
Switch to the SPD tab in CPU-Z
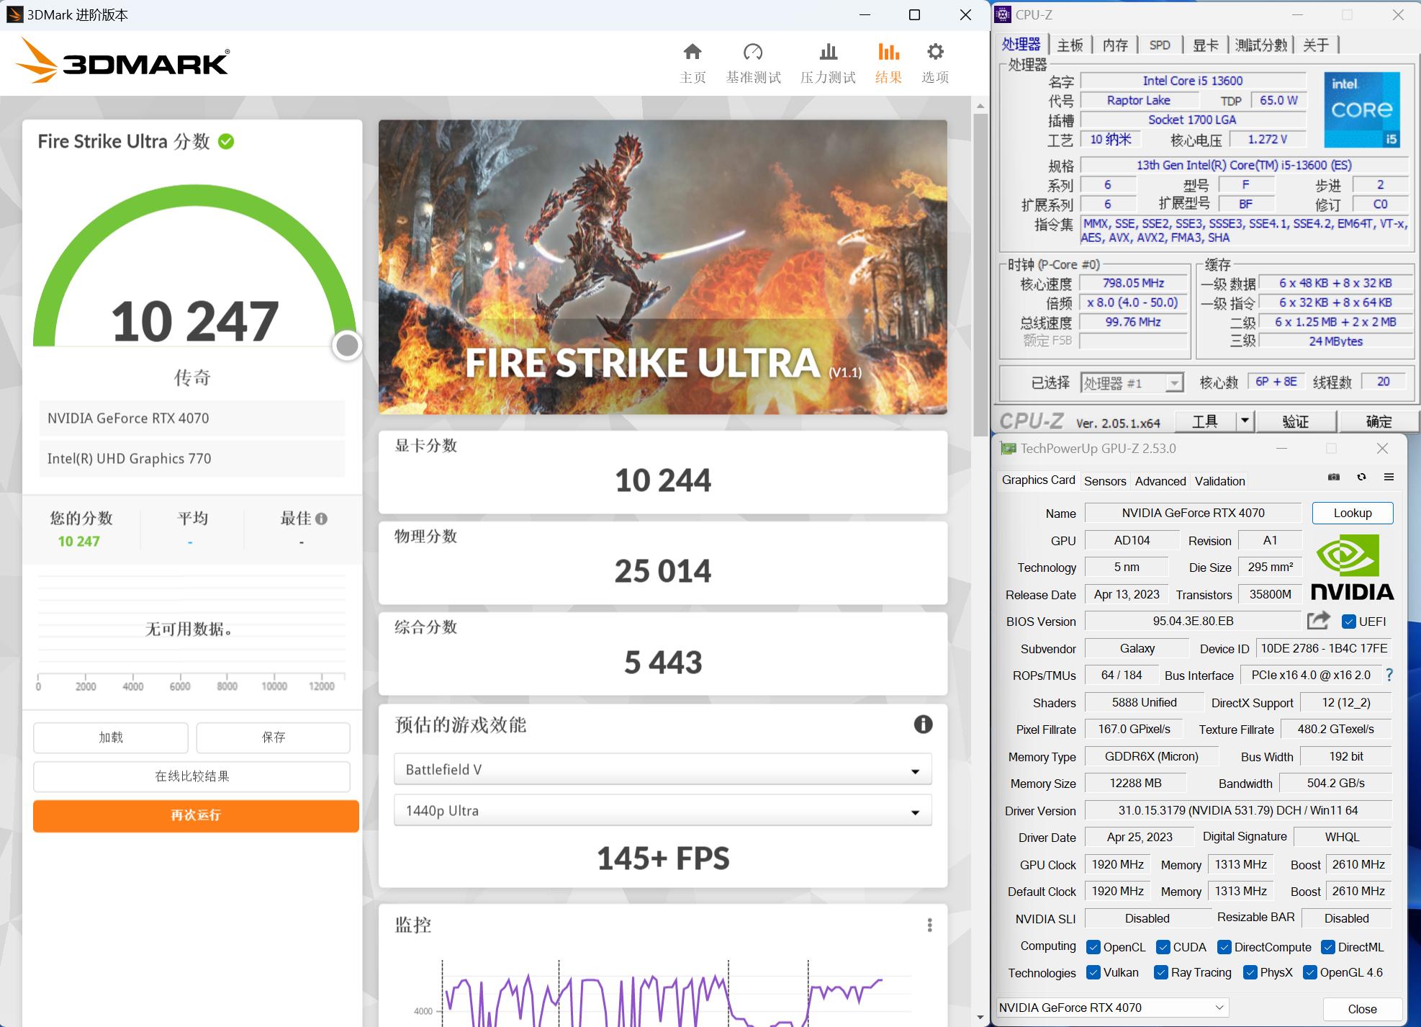[1159, 44]
